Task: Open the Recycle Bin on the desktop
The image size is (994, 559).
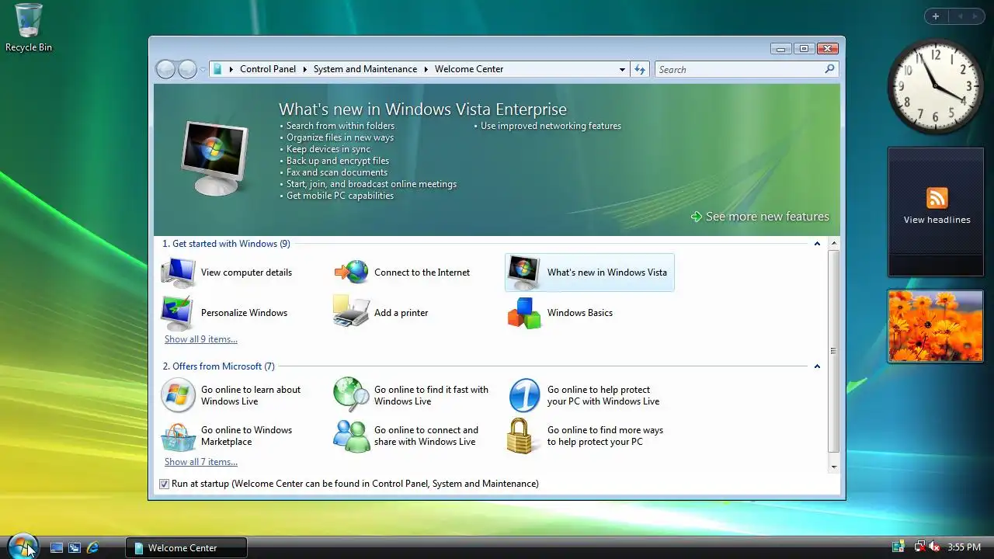Action: point(29,27)
